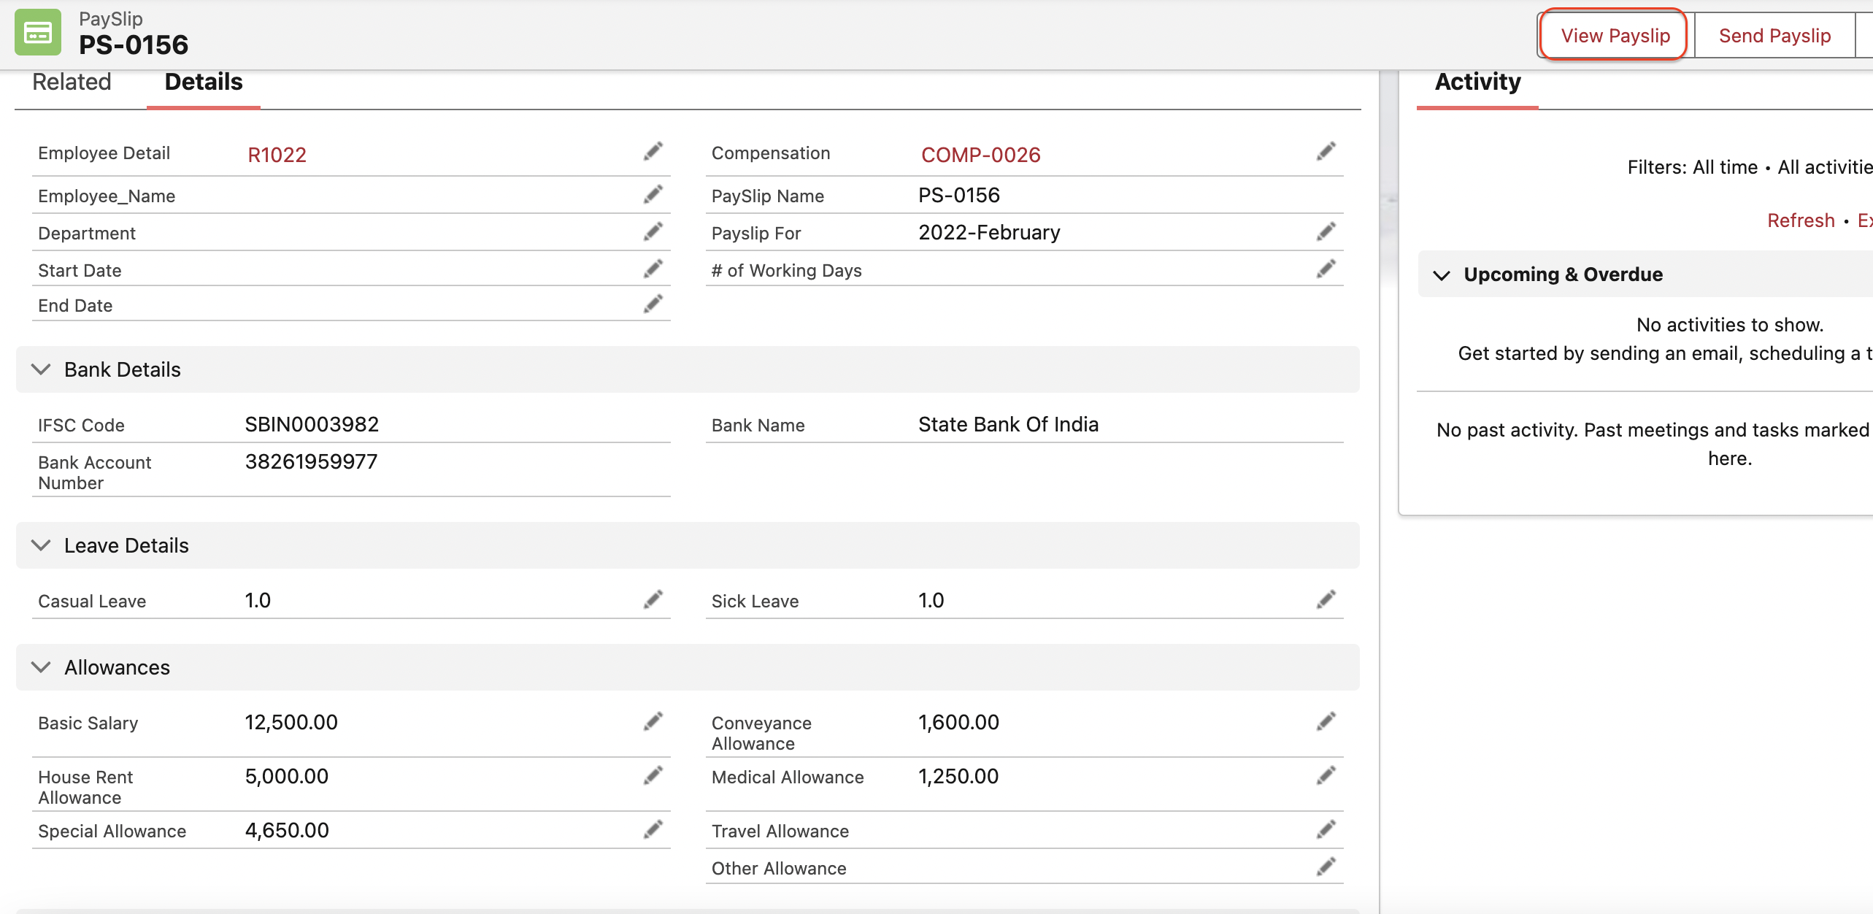This screenshot has height=914, width=1873.
Task: Click edit icon for Other Allowance
Action: point(1326,867)
